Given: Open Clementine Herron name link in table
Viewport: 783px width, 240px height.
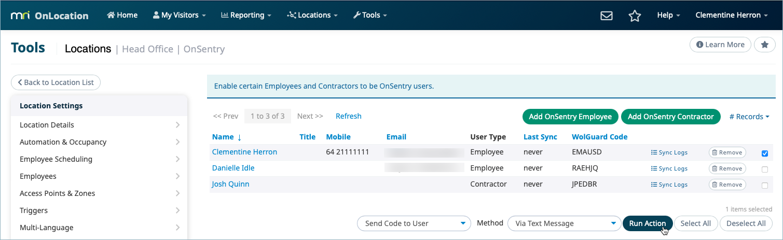Looking at the screenshot, I should 244,152.
